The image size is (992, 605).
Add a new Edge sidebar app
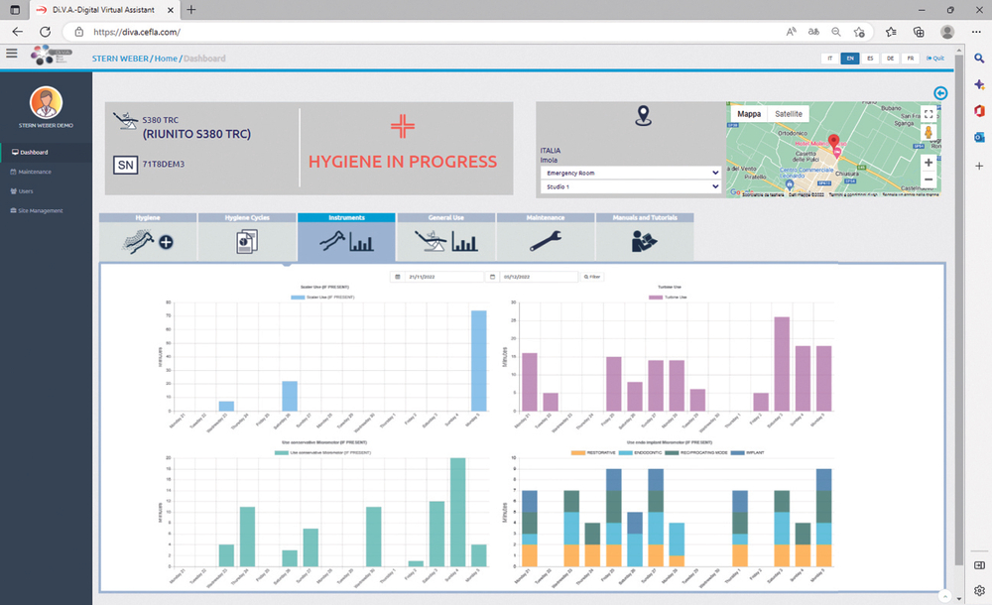(979, 166)
